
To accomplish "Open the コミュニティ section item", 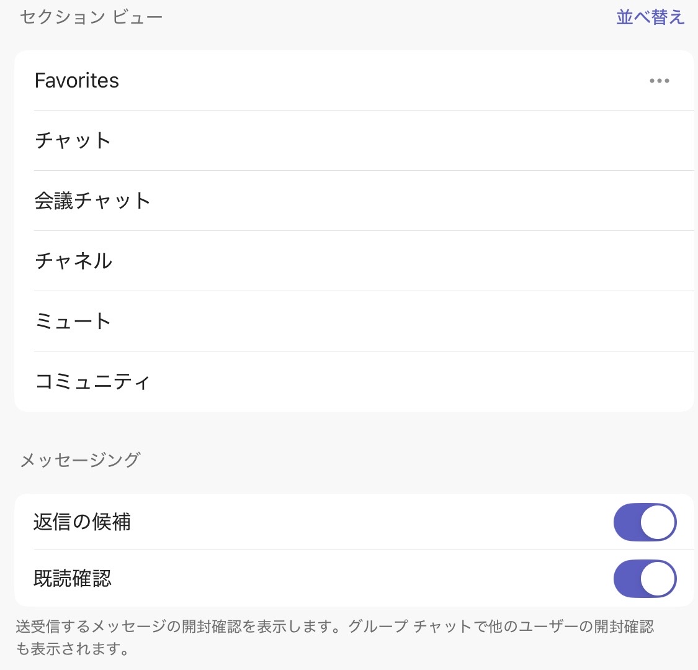I will coord(354,381).
